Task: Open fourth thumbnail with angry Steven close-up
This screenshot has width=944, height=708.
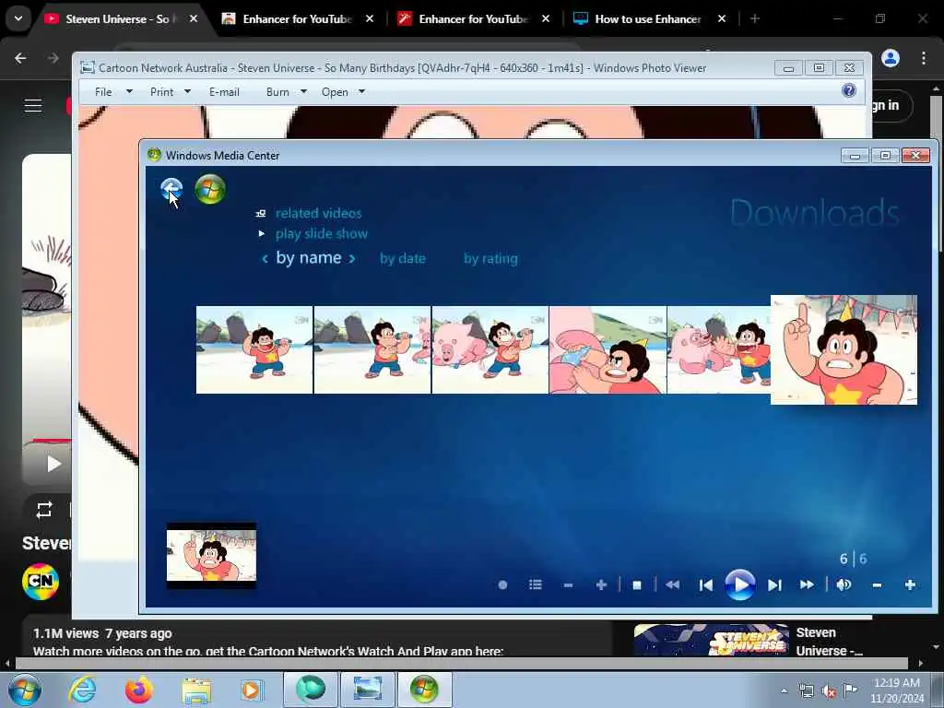Action: (x=608, y=349)
